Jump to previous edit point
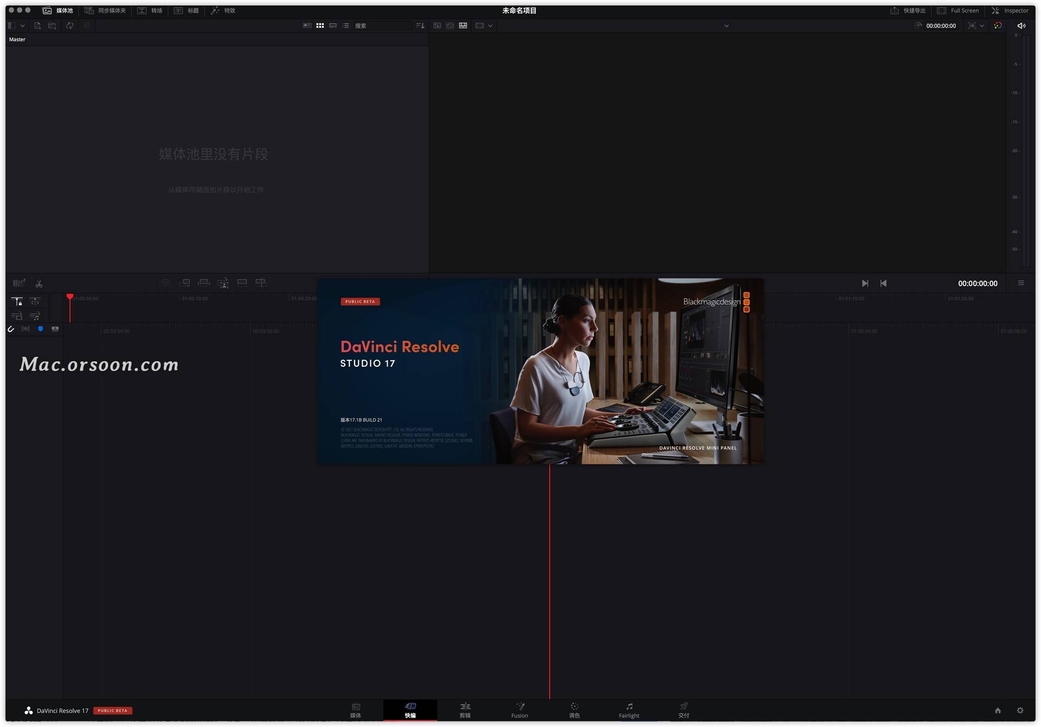Image resolution: width=1041 pixels, height=727 pixels. tap(883, 283)
